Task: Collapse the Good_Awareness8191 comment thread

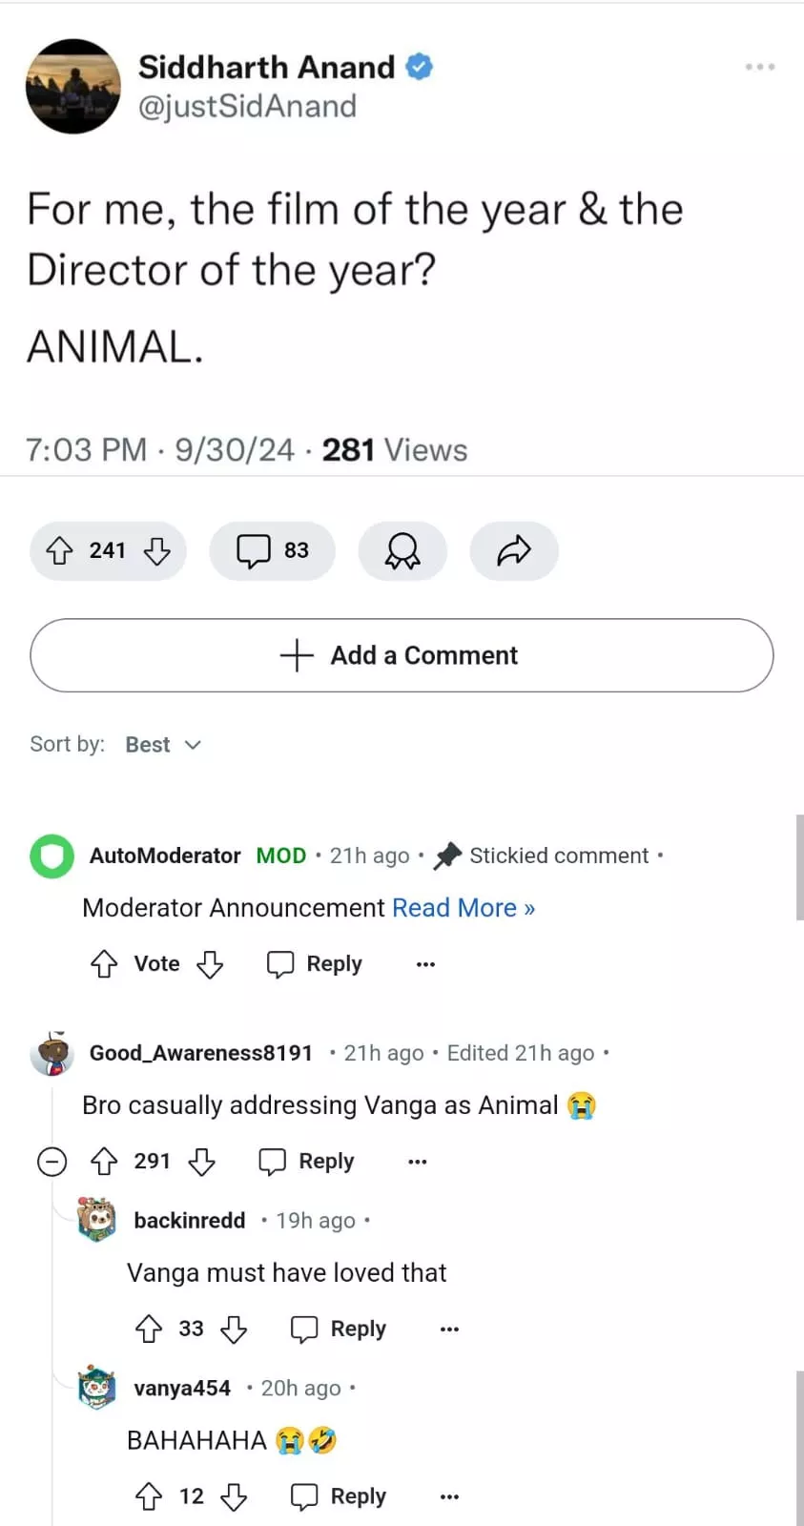Action: coord(52,1162)
